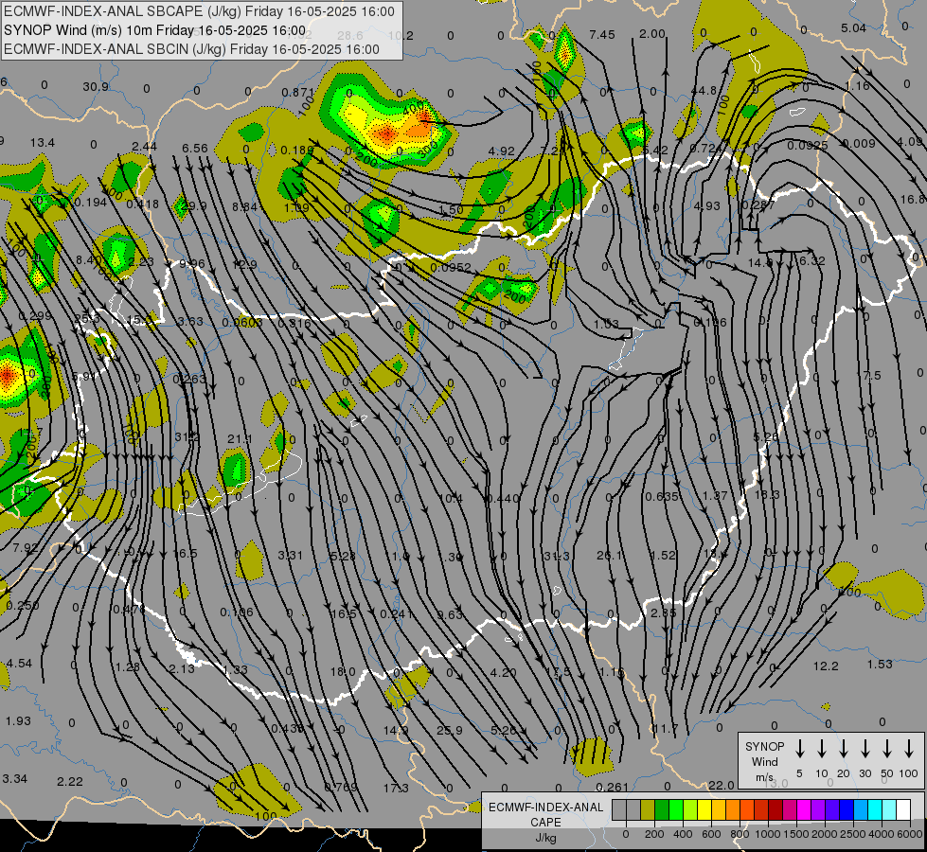Click the map value '4.92'
Screen dimensions: 927x852
501,151
